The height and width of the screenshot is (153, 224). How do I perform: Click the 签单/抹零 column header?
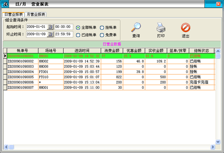coord(178,50)
